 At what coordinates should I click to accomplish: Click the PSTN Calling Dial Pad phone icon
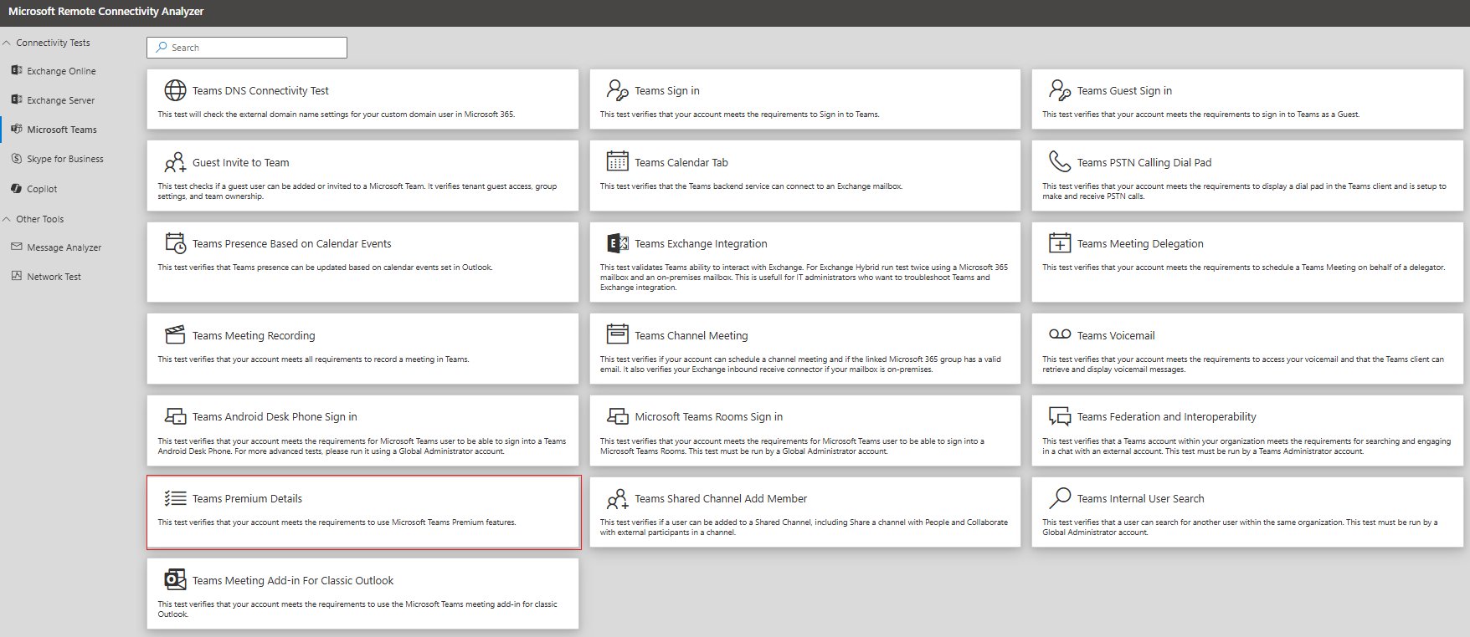(x=1060, y=161)
